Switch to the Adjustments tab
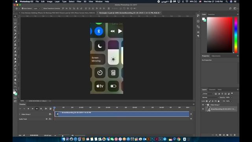 216,56
